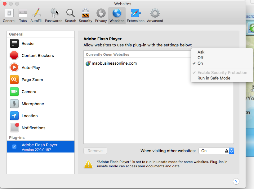The image size is (254, 189).
Task: Open the Advanced gear icon
Action: pos(155,13)
